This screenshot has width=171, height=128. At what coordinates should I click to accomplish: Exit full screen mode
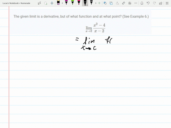coord(167,3)
